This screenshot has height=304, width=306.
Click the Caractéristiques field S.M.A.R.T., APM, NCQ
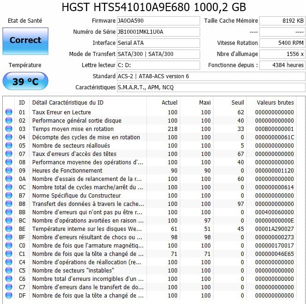[211, 87]
